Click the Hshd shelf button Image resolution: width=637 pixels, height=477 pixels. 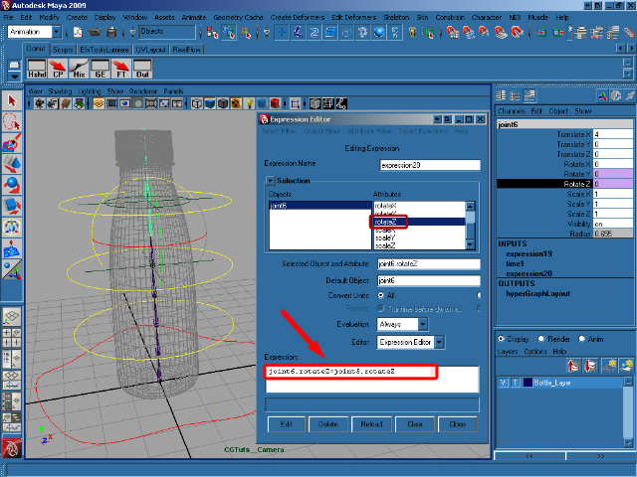36,69
